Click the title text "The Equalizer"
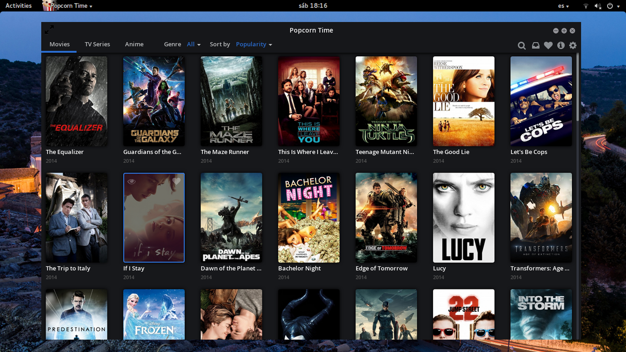626x352 pixels. pyautogui.click(x=65, y=152)
